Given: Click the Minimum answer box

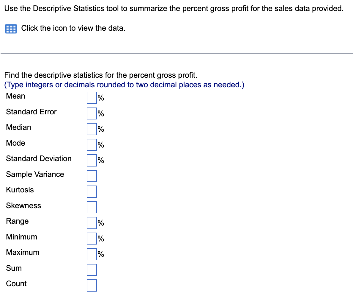Looking at the screenshot, I should [x=91, y=238].
